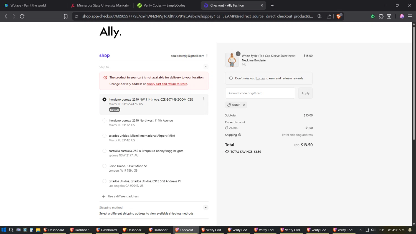416x234 pixels.
Task: Switch to Wplace - Paint the world tab
Action: point(33,5)
